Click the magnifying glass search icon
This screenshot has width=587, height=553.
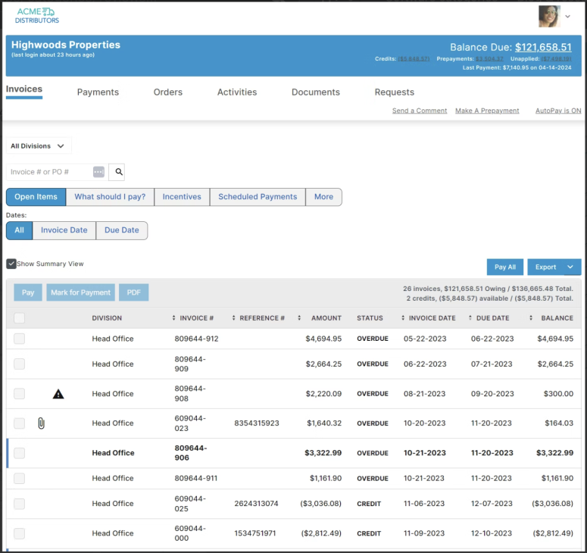coord(119,172)
